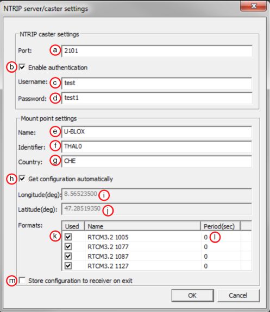This screenshot has width=270, height=312.
Task: Click the Password field containing test1
Action: click(x=156, y=98)
